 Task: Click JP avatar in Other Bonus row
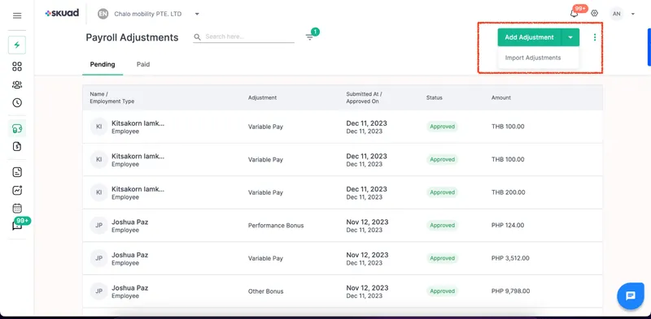(x=98, y=291)
